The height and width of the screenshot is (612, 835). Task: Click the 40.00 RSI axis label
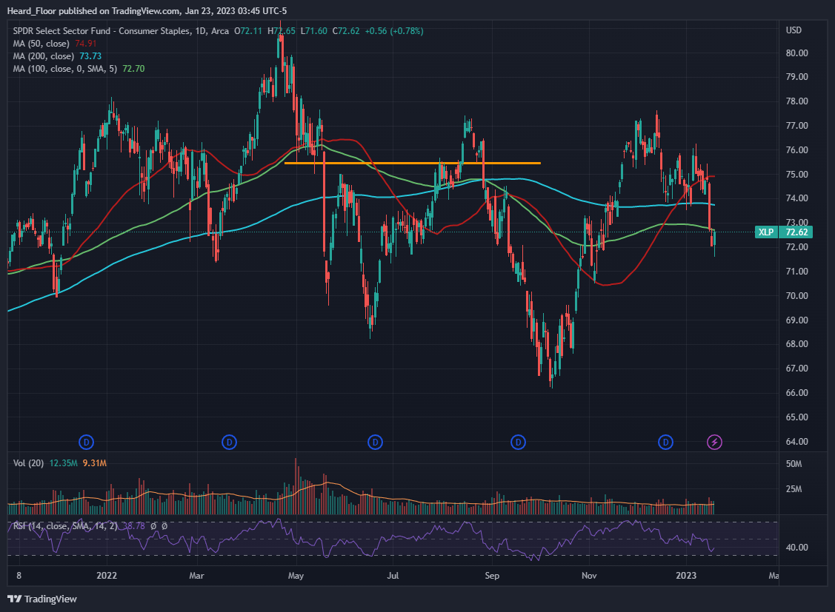(796, 547)
